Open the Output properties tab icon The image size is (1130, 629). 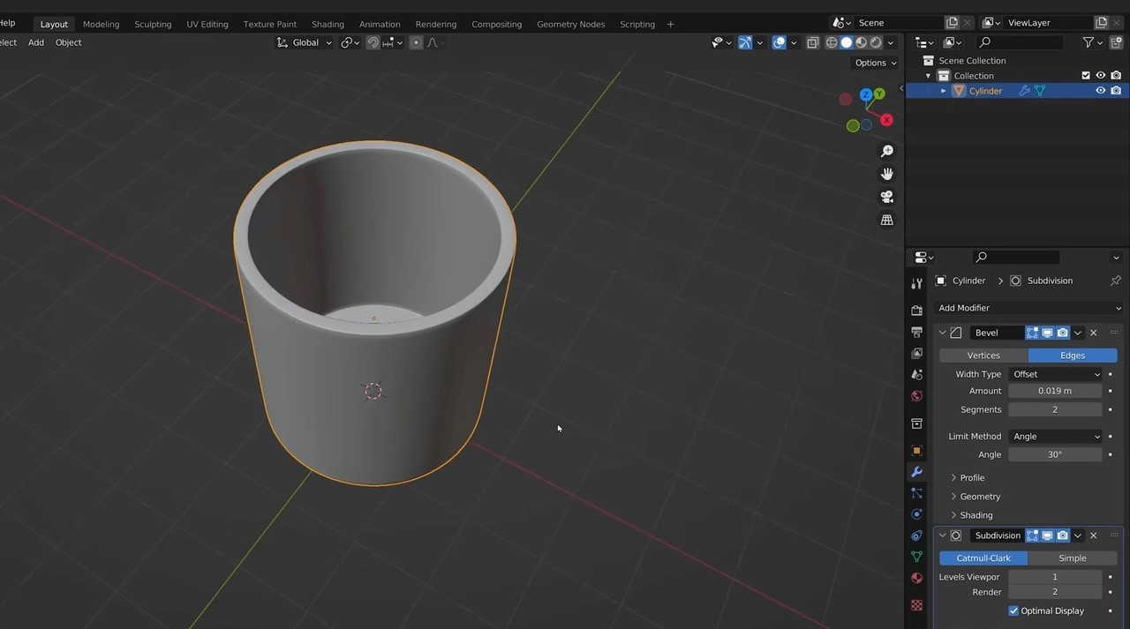point(916,332)
